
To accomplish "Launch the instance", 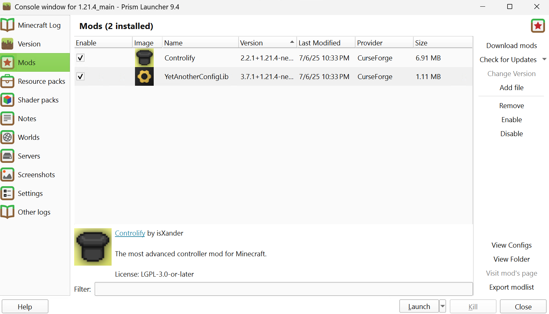I will (419, 306).
